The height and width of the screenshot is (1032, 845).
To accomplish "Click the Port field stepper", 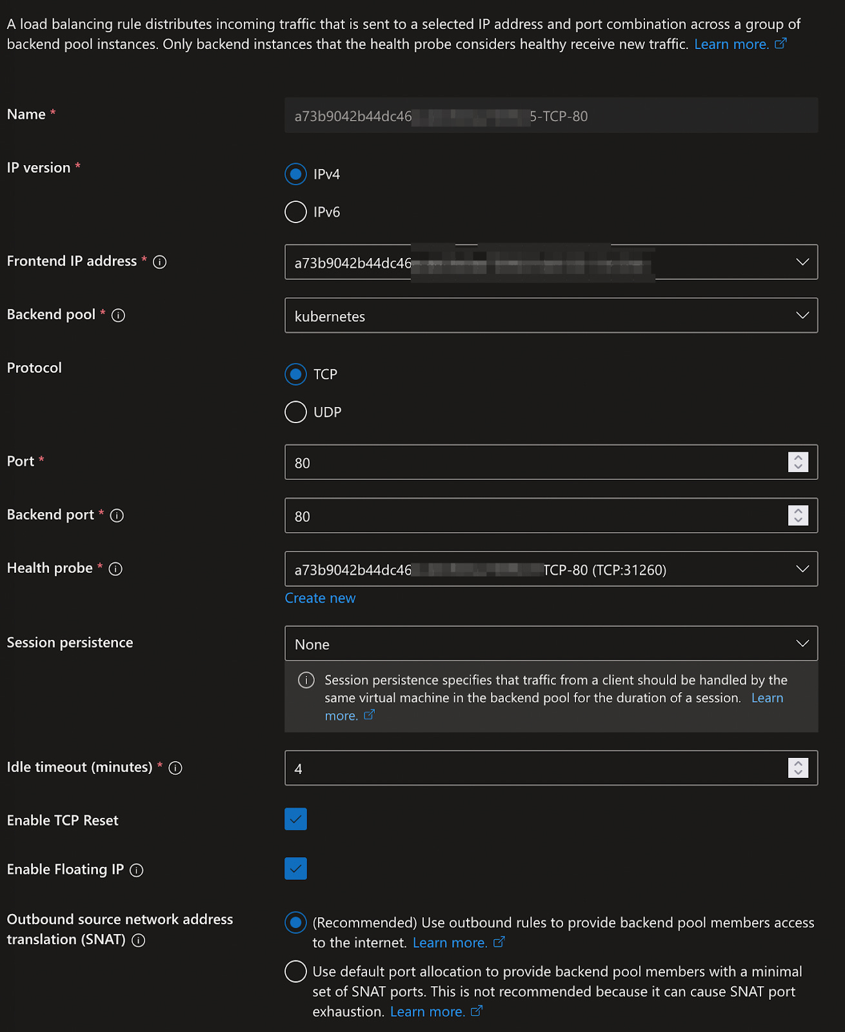I will [798, 462].
